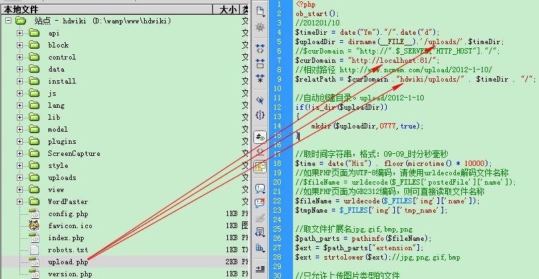The height and width of the screenshot is (279, 539).
Task: Sort by the 本地文件 column header
Action: click(107, 9)
